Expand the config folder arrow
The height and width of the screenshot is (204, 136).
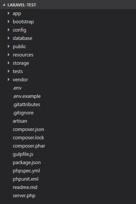click(x=9, y=30)
